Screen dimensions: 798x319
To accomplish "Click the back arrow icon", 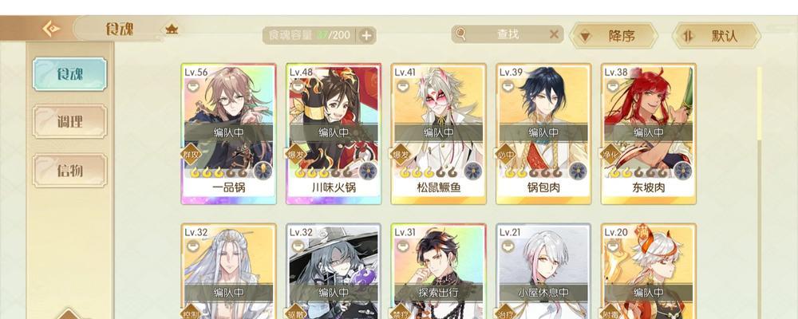I will point(51,29).
